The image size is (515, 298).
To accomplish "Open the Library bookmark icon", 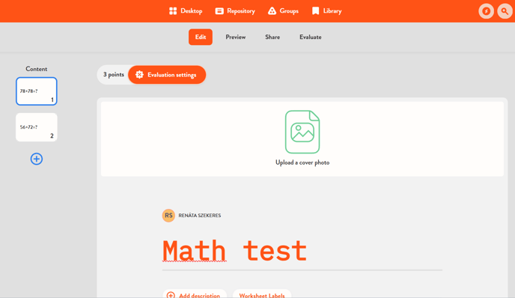I will pos(315,10).
